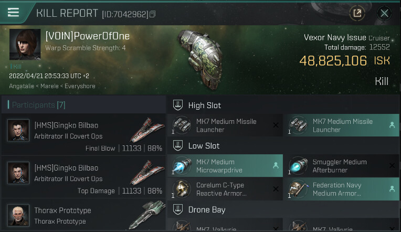Screen dimensions: 401x232
Task: Click the Drone Bay section icon
Action: pos(177,209)
